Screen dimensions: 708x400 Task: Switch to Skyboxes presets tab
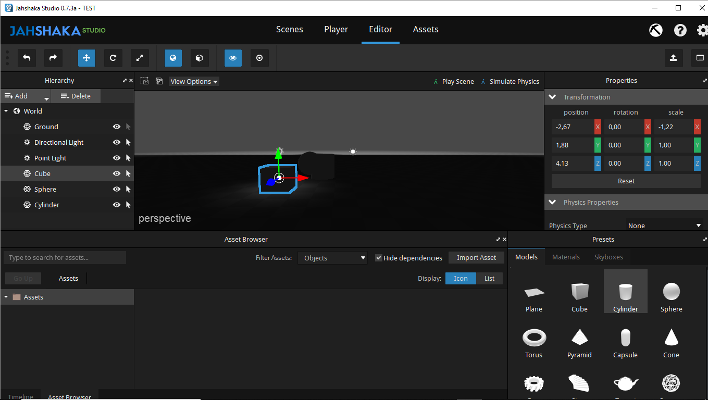click(608, 257)
